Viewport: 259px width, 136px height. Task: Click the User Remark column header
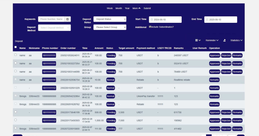pyautogui.click(x=200, y=48)
